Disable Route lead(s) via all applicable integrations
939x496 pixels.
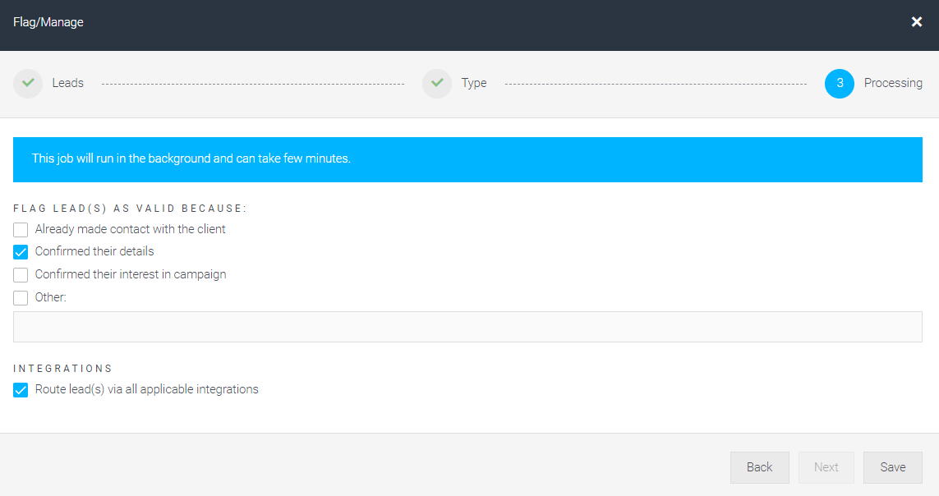pos(21,390)
